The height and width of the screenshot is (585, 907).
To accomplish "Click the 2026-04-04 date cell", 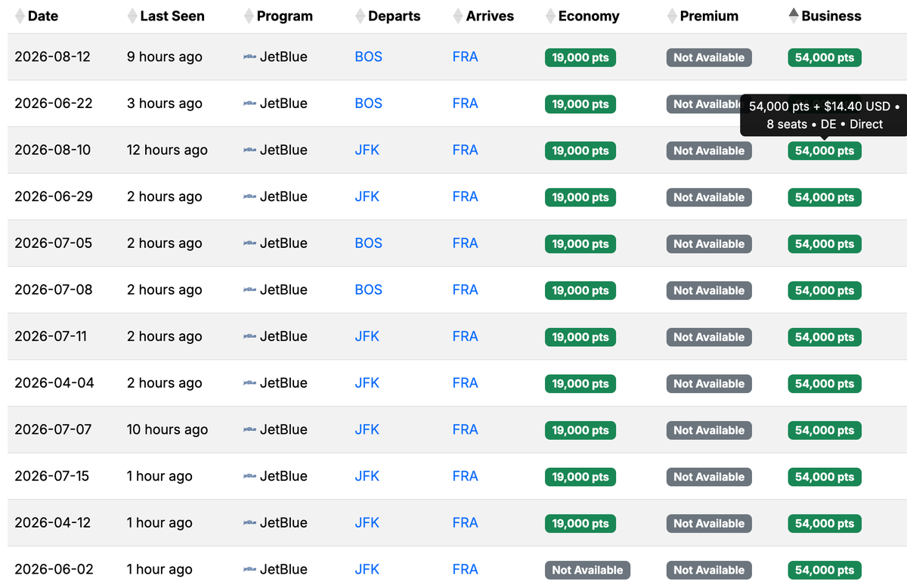I will (54, 383).
